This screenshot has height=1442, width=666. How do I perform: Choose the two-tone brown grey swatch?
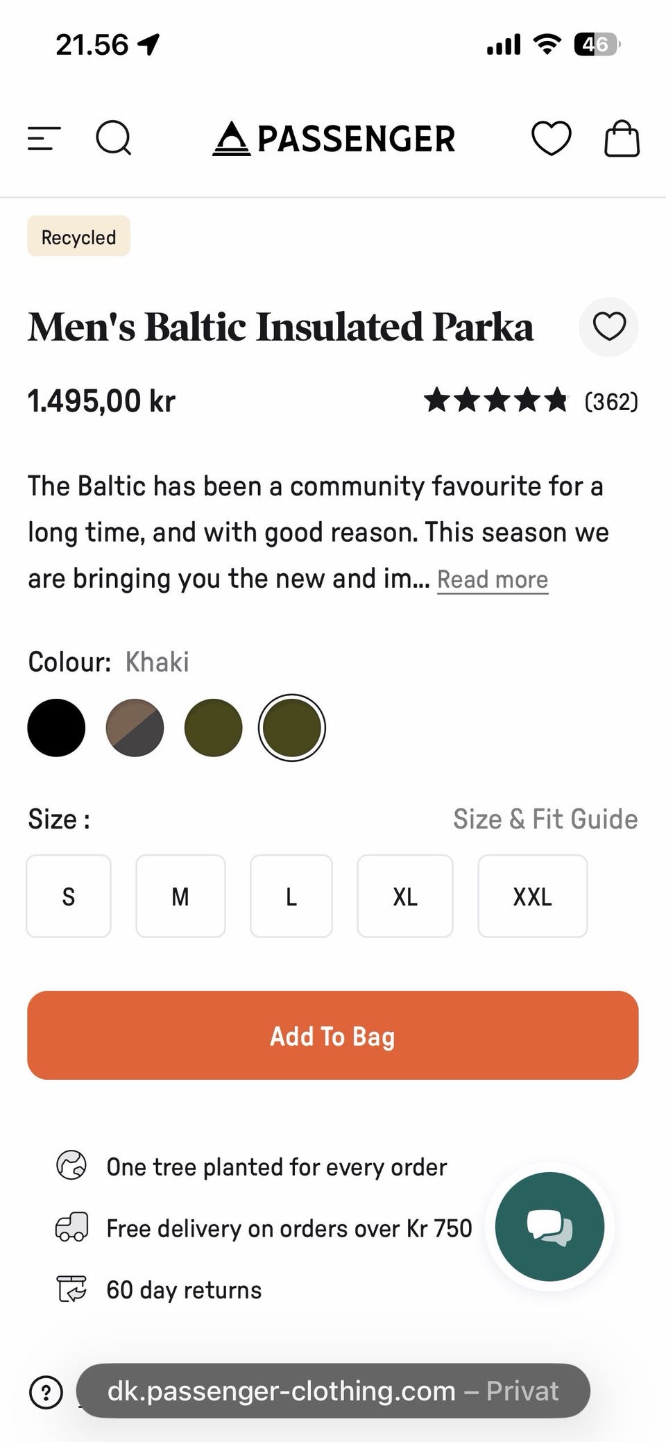pos(135,727)
